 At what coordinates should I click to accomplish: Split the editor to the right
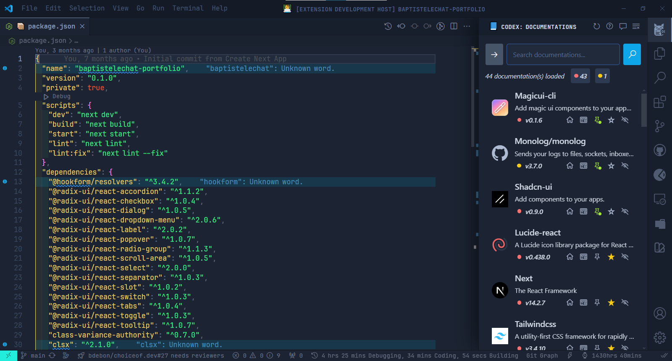pyautogui.click(x=454, y=26)
